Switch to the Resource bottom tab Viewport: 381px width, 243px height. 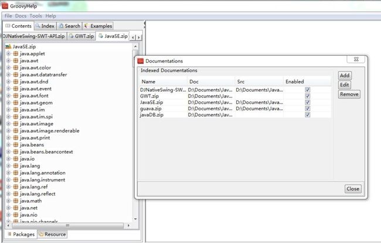[52, 234]
